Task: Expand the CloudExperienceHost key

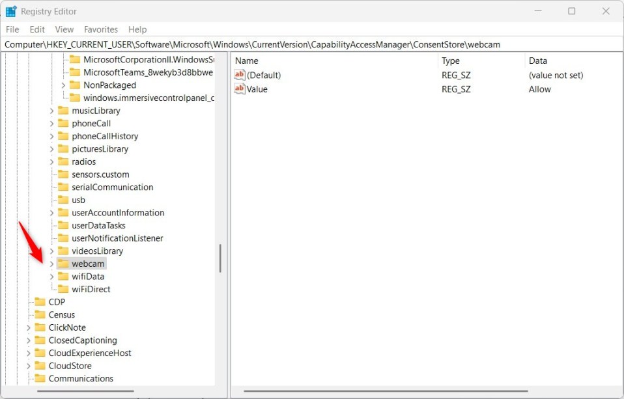Action: (29, 353)
